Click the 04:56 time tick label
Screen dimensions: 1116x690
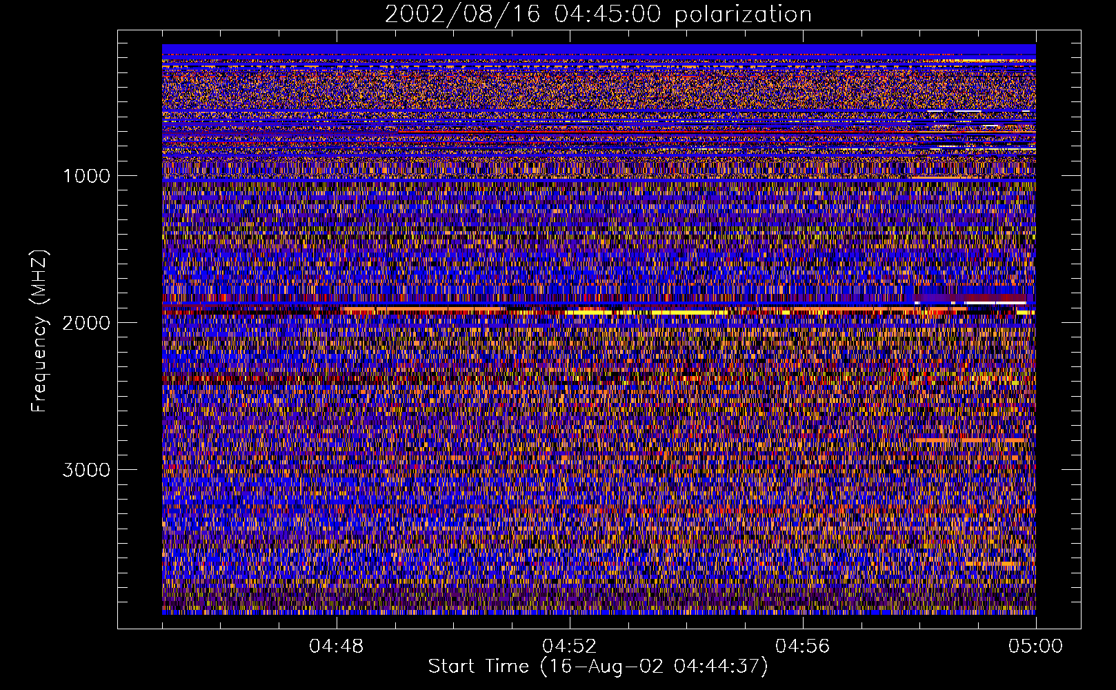[803, 647]
